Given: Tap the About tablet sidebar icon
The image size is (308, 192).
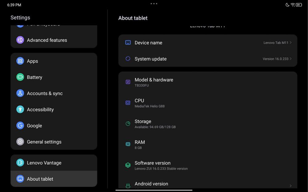Looking at the screenshot, I should click(x=20, y=179).
